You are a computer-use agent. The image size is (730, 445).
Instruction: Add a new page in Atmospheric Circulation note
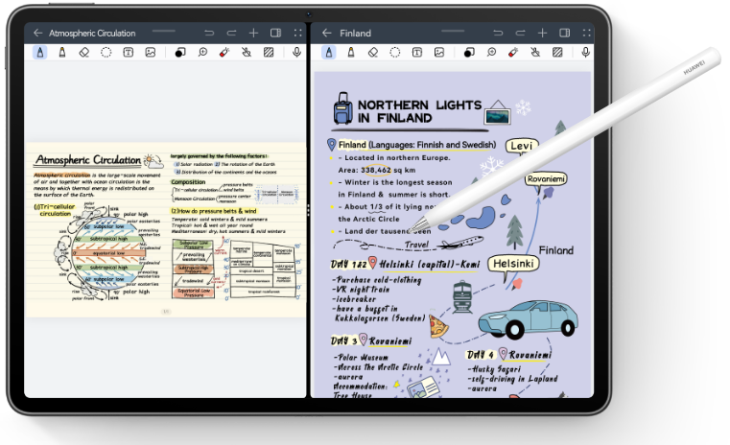pyautogui.click(x=253, y=33)
